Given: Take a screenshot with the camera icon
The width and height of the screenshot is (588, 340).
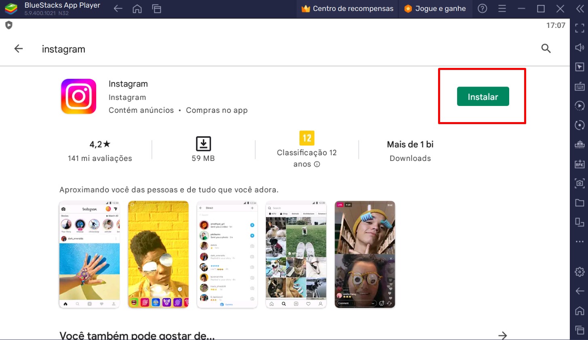Looking at the screenshot, I should click(580, 184).
